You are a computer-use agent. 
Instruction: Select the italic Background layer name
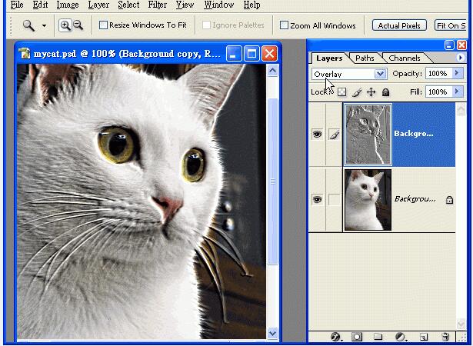point(415,199)
